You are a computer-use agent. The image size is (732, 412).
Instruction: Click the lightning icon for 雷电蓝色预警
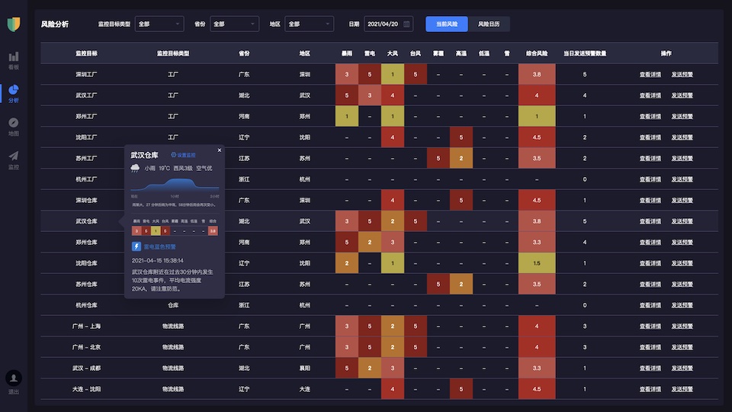coord(136,246)
